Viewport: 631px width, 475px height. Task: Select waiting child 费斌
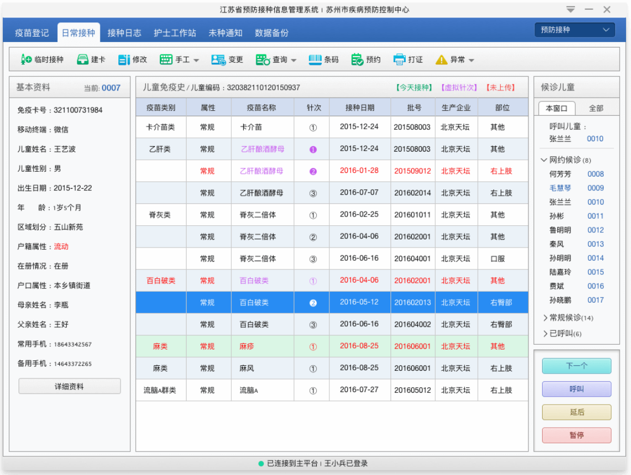point(556,286)
